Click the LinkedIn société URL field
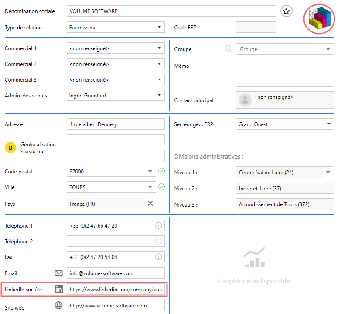 tap(116, 289)
